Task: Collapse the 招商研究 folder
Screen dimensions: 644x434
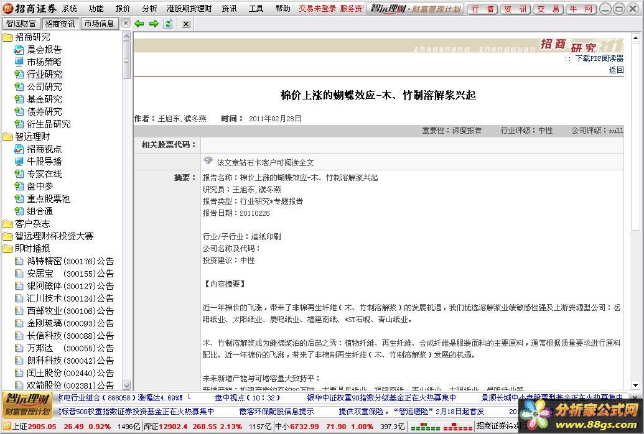Action: tap(7, 37)
